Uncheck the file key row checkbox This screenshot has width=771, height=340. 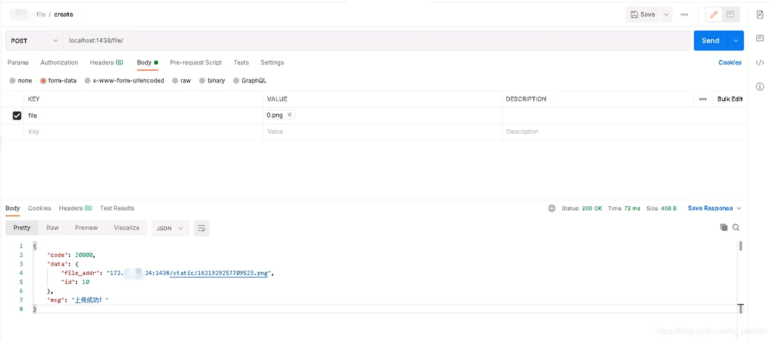(x=17, y=116)
